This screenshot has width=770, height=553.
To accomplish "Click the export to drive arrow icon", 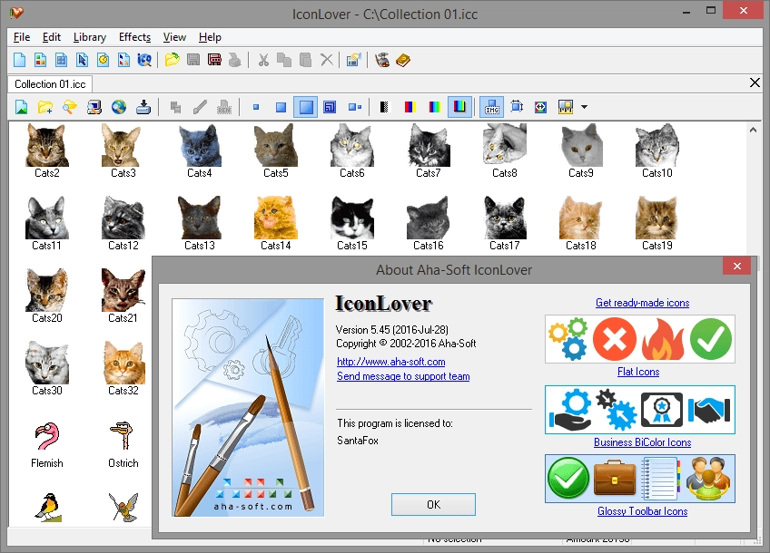I will tap(143, 107).
